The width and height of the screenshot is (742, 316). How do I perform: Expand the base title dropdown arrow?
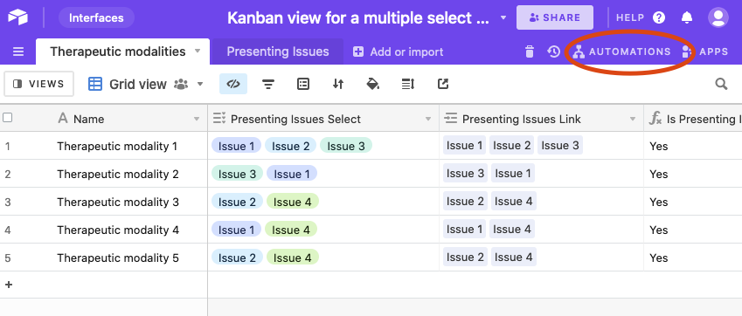[503, 18]
